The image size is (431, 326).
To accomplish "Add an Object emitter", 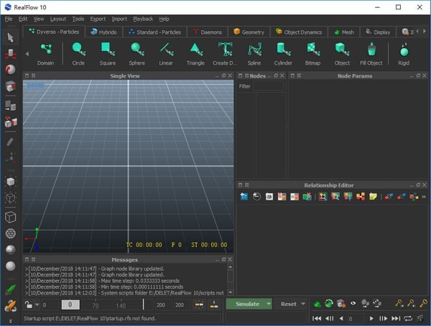I will [342, 54].
